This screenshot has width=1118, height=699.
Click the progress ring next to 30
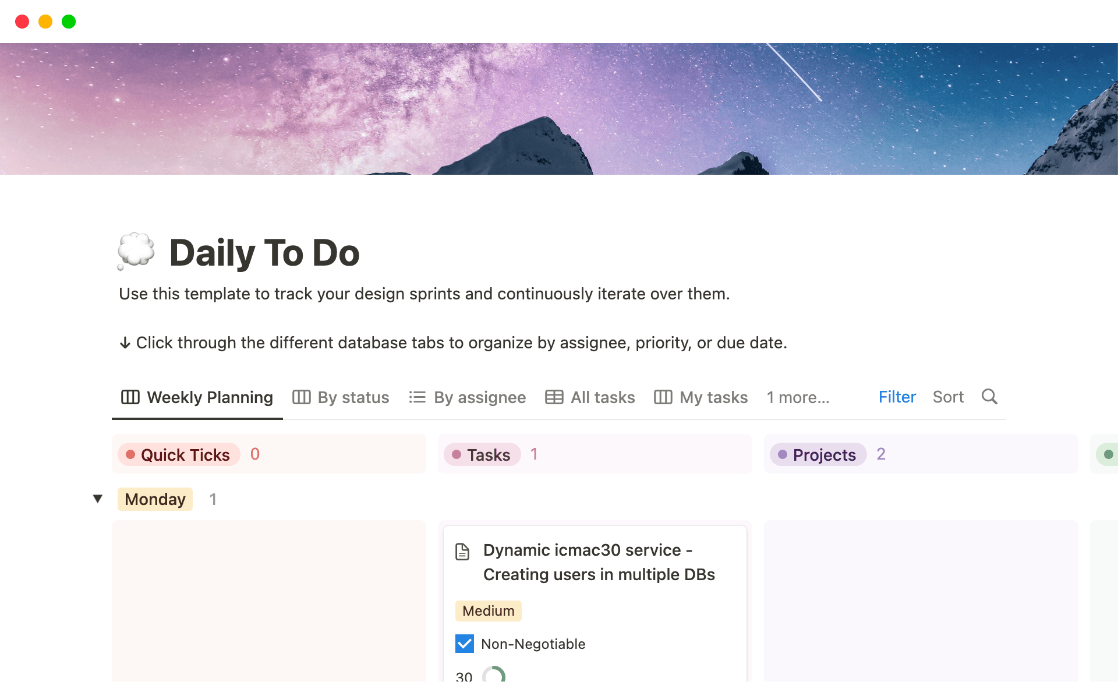(494, 676)
